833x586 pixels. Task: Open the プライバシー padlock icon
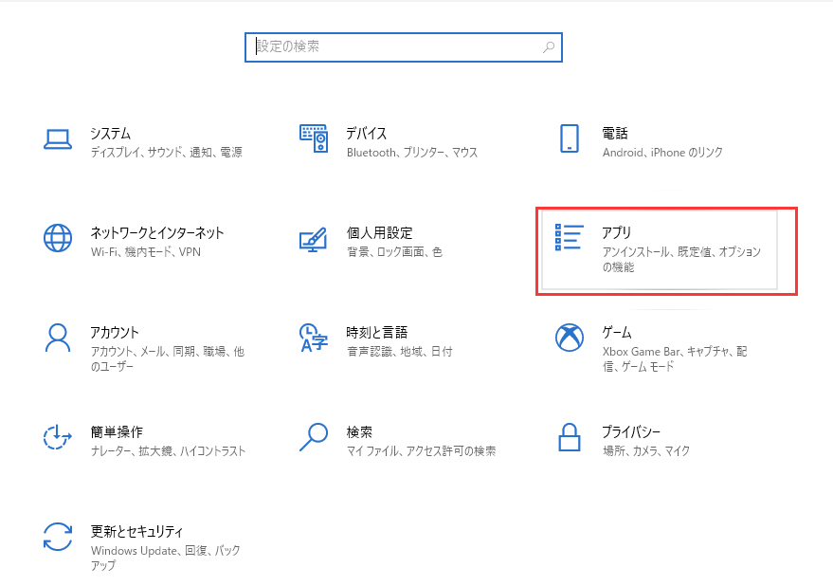coord(570,437)
